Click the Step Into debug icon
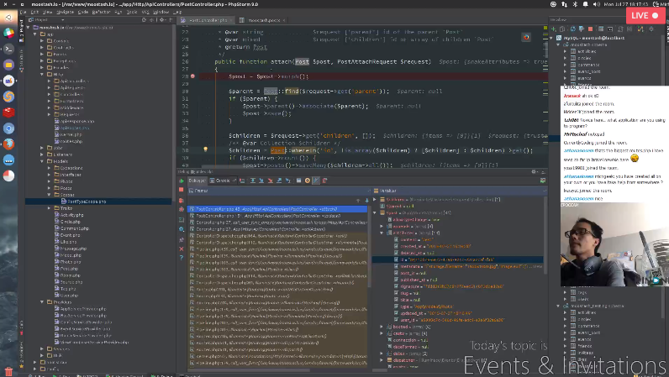The height and width of the screenshot is (377, 669). 261,181
